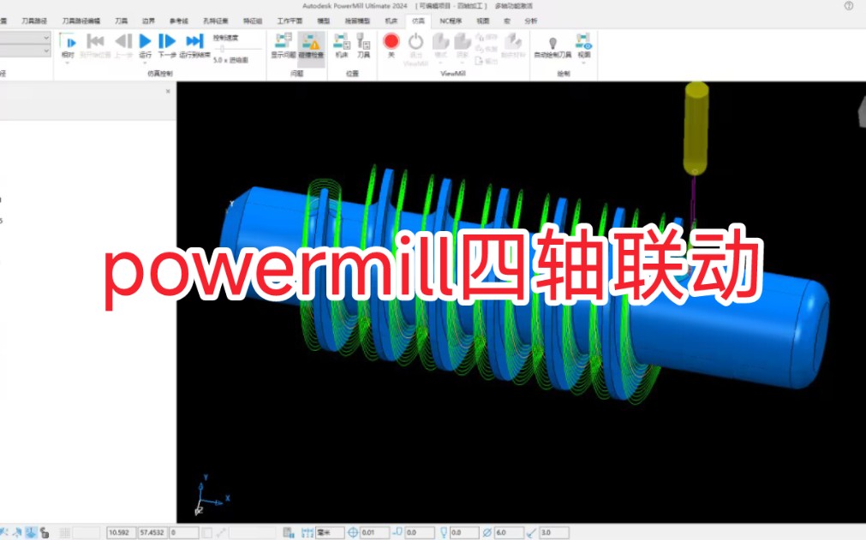Screen dimensions: 866x540
Task: Open the lower tool selection combo box
Action: point(25,50)
